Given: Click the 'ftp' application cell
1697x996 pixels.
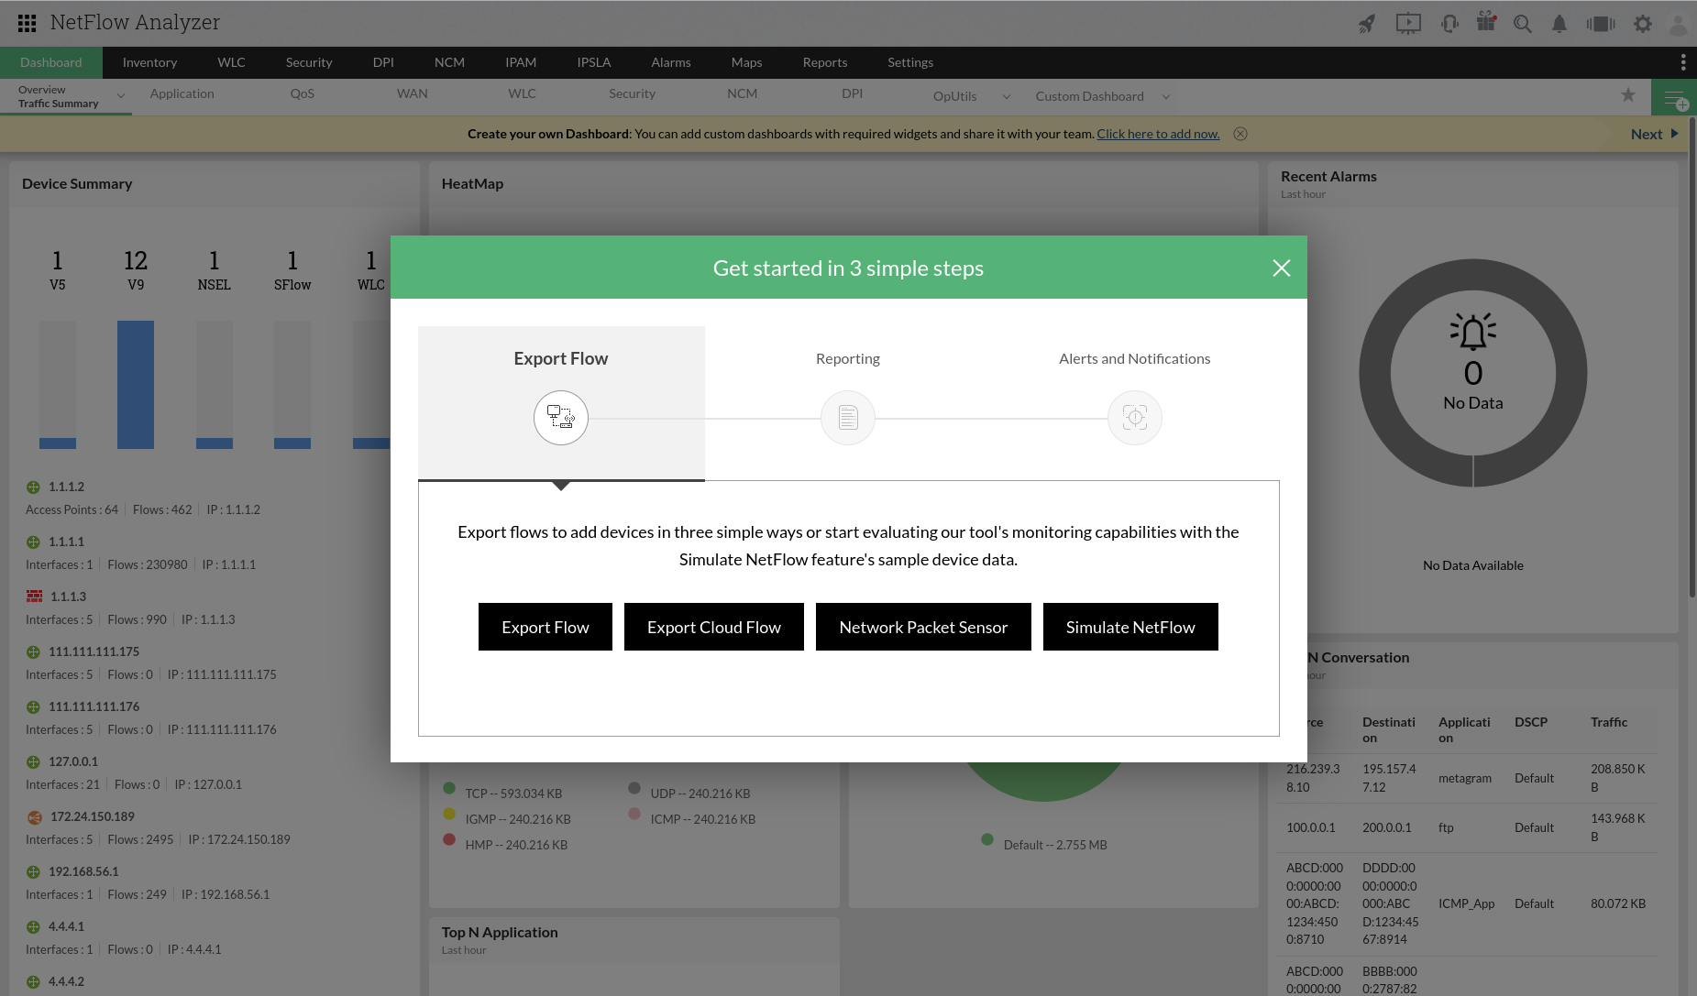Looking at the screenshot, I should pyautogui.click(x=1446, y=827).
